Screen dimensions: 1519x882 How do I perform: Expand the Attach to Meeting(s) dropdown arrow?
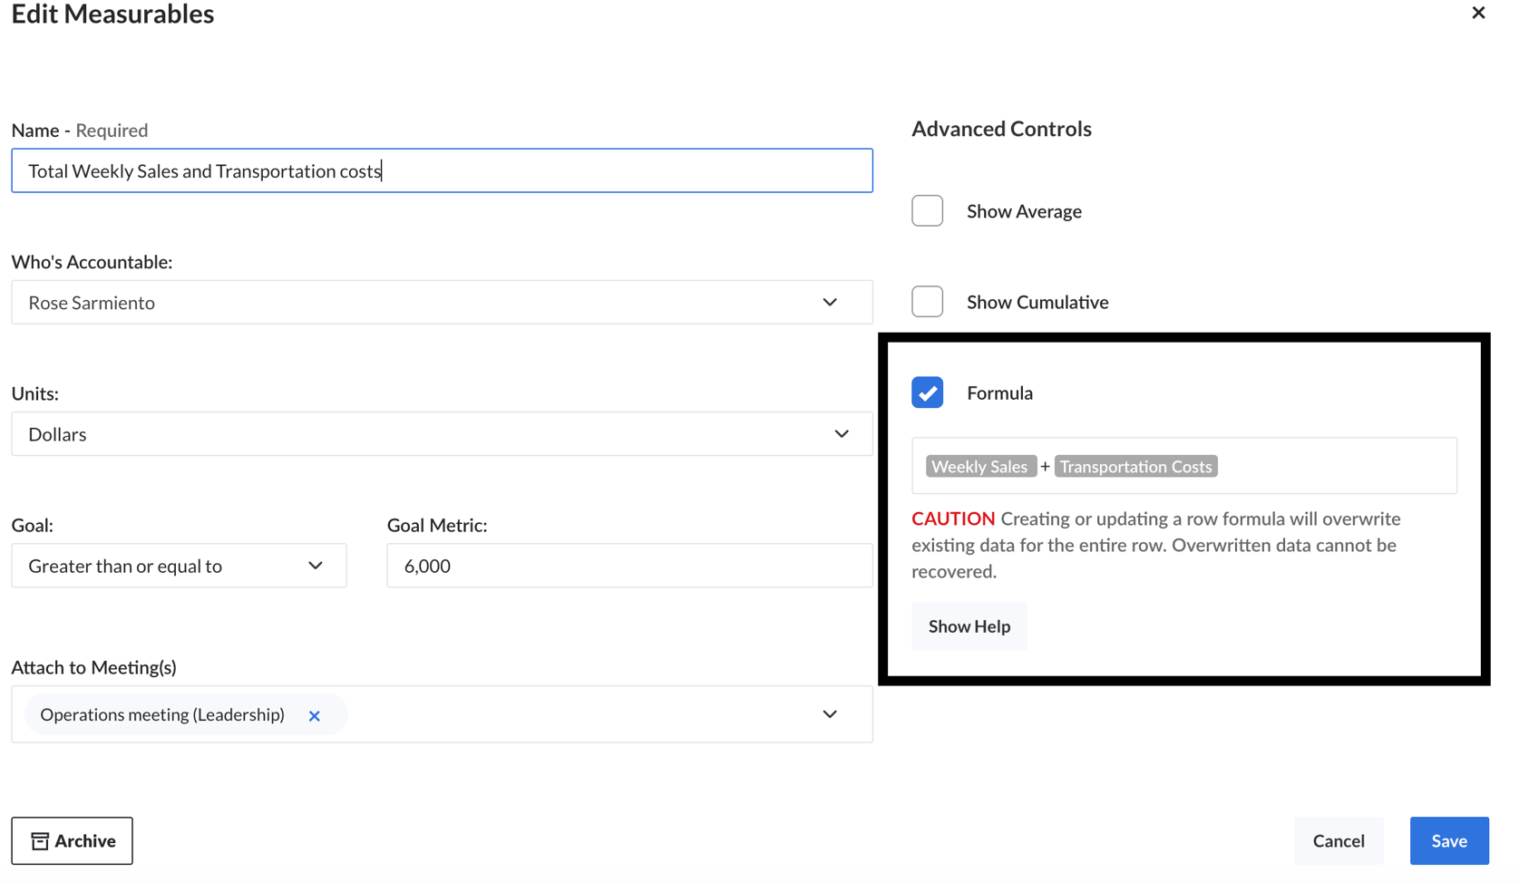click(830, 714)
